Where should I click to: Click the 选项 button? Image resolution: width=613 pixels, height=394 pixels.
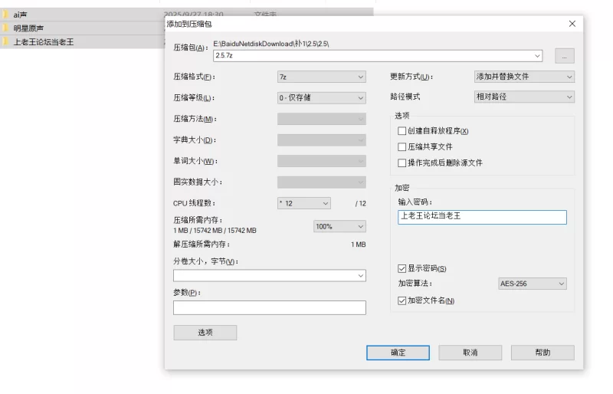(205, 333)
